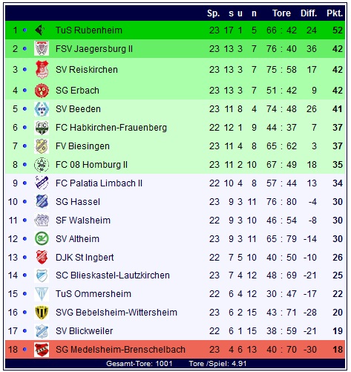Screen dimensions: 351x372
Task: Click the FV Biesingen yellow club emblem
Action: coord(42,146)
